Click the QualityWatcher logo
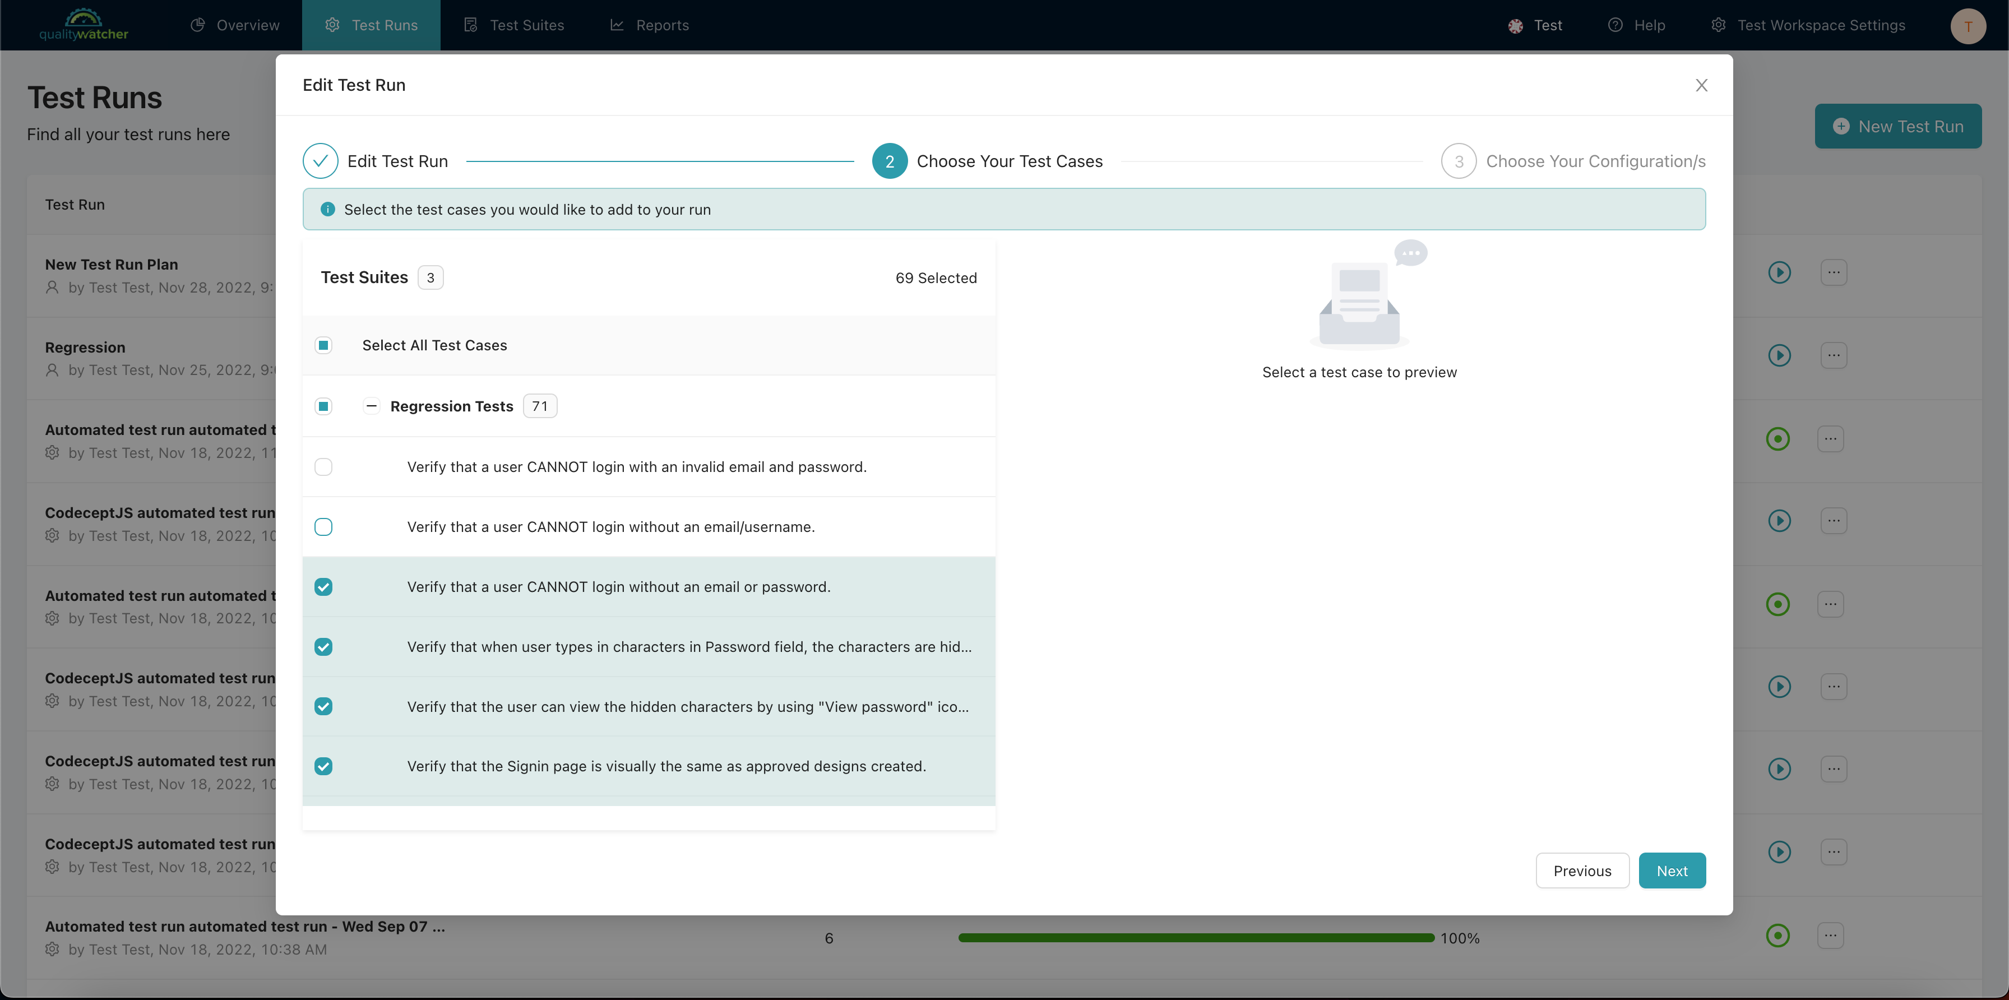Image resolution: width=2009 pixels, height=1000 pixels. tap(84, 25)
